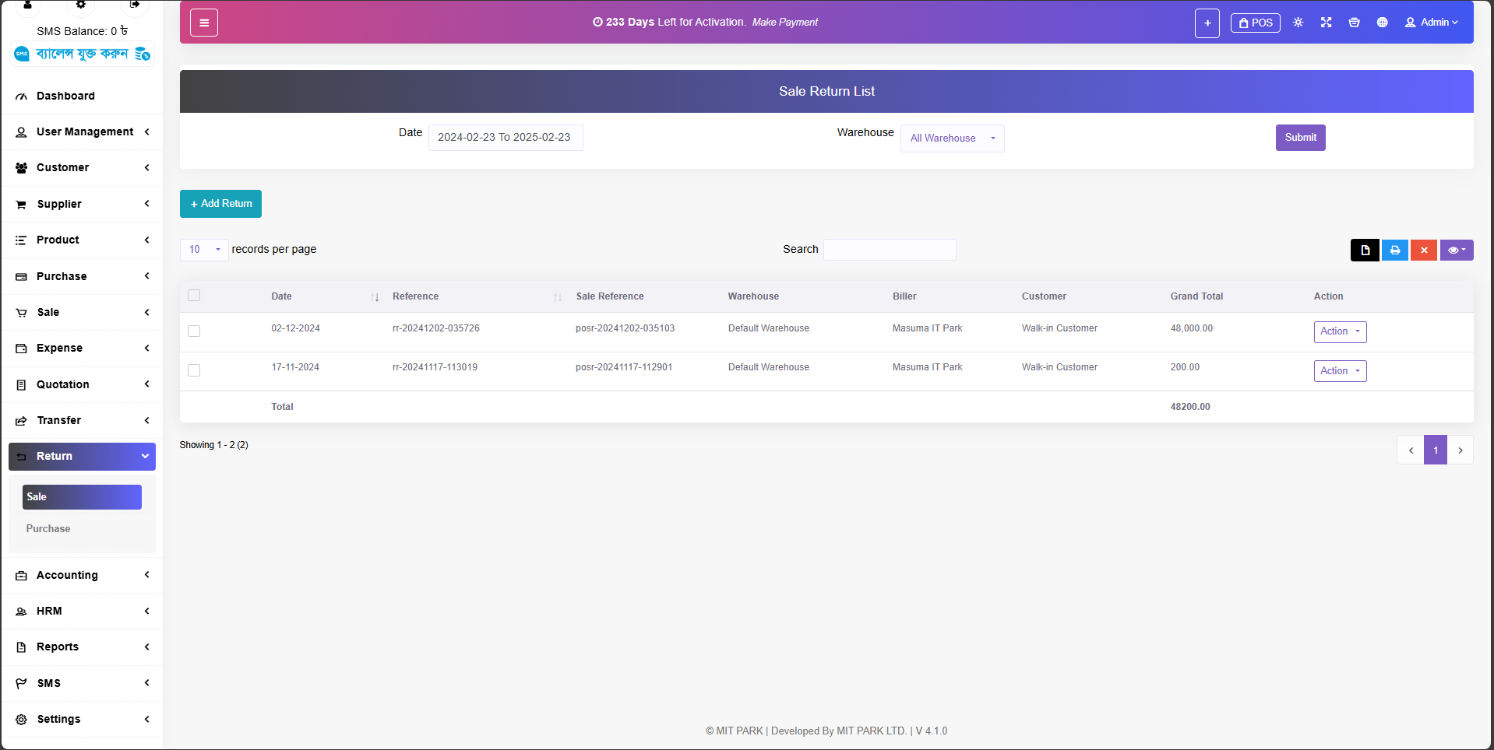Click the Add Return button

(220, 204)
